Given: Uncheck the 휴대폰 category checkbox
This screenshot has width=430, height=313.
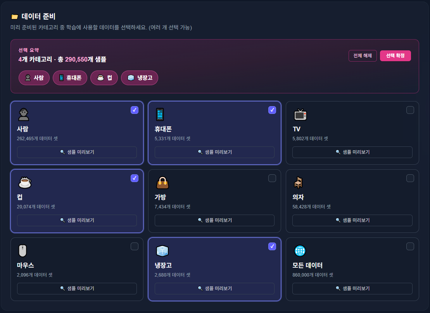Looking at the screenshot, I should pos(272,110).
